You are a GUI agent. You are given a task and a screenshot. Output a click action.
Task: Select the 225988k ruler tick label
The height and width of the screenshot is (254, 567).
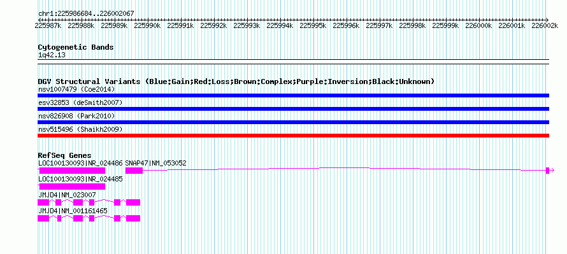pos(81,25)
